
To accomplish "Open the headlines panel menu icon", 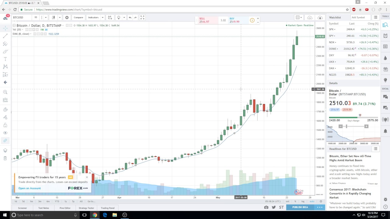I will pyautogui.click(x=376, y=149).
